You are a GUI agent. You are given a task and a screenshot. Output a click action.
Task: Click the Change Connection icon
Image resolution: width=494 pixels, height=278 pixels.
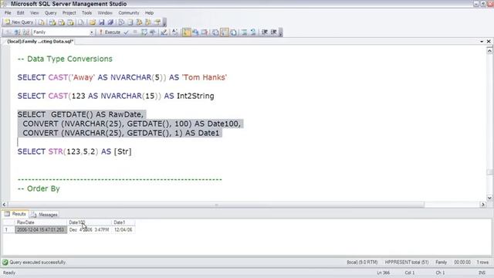(x=26, y=32)
